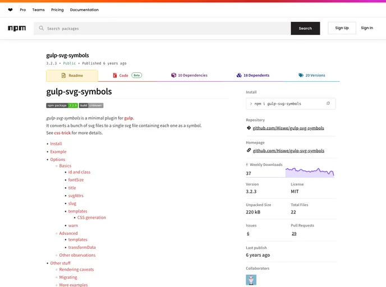Jump to the Install section
The image size is (386, 287).
coord(56,143)
